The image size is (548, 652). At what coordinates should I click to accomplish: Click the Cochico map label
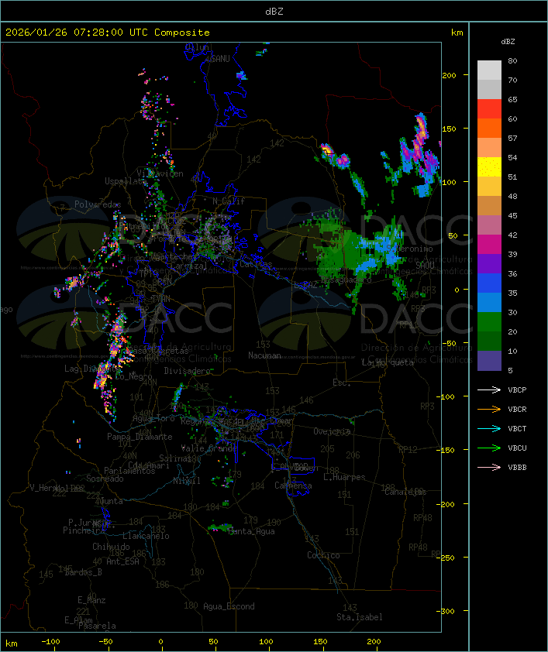[323, 555]
